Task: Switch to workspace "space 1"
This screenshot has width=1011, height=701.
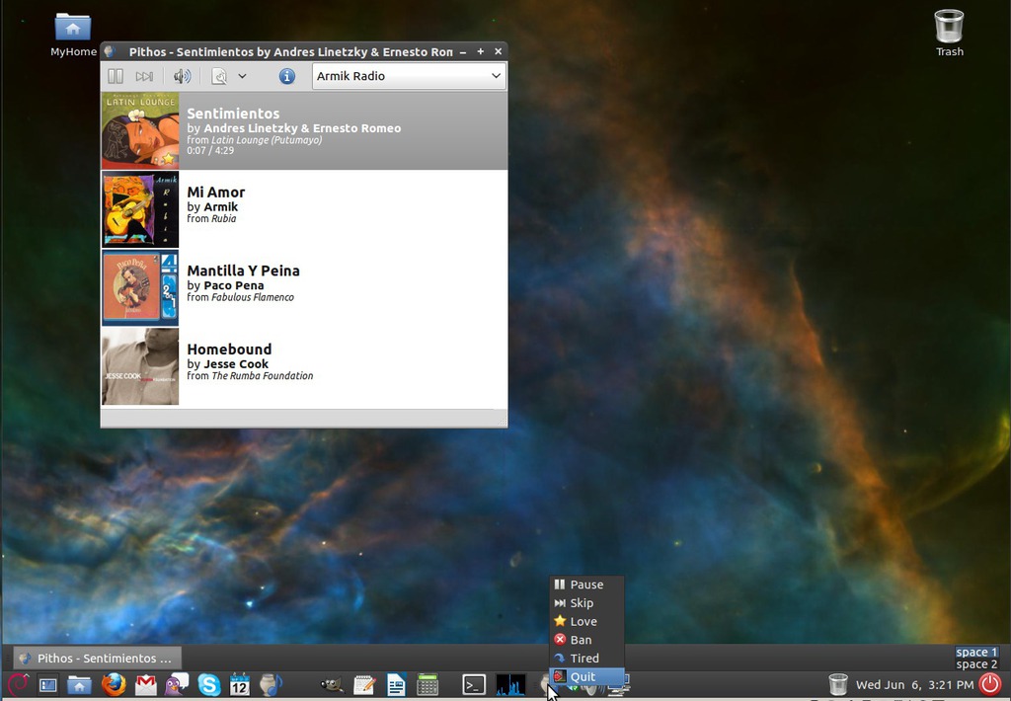Action: click(976, 652)
